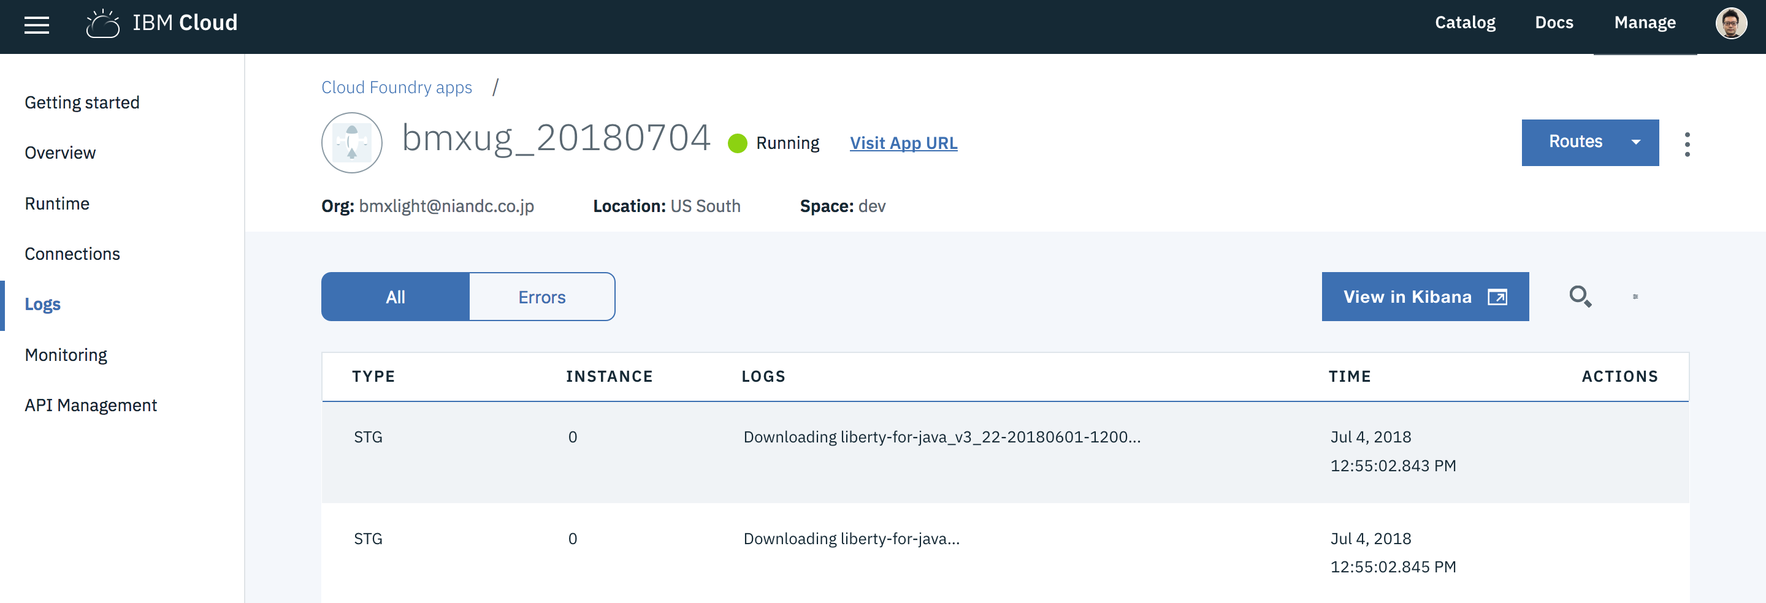This screenshot has height=603, width=1766.
Task: Select log 'Downloading liberty-for-java_v3_22-20180601-1200...'
Action: [x=942, y=437]
